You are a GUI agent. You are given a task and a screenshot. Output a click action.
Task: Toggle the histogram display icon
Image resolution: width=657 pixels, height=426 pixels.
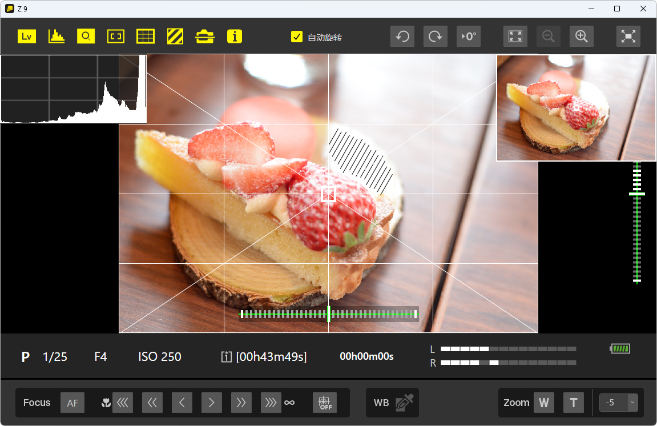pyautogui.click(x=57, y=37)
